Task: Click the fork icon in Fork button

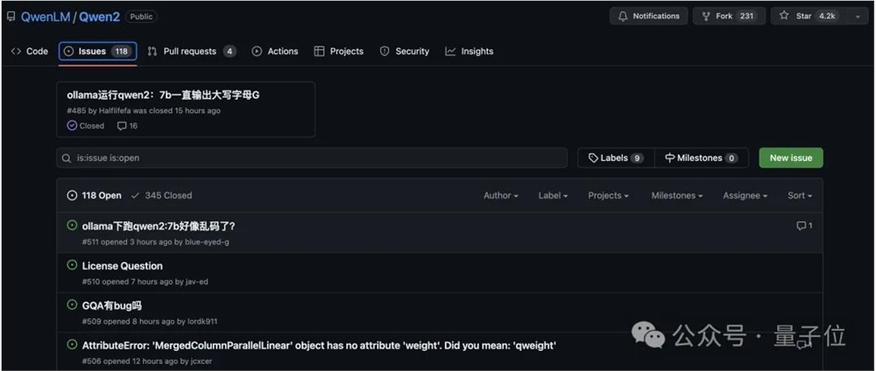Action: pos(706,16)
